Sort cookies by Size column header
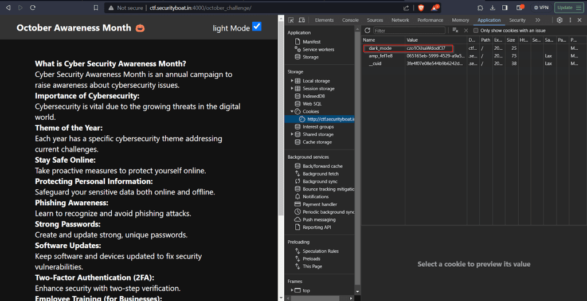587x301 pixels. [511, 40]
